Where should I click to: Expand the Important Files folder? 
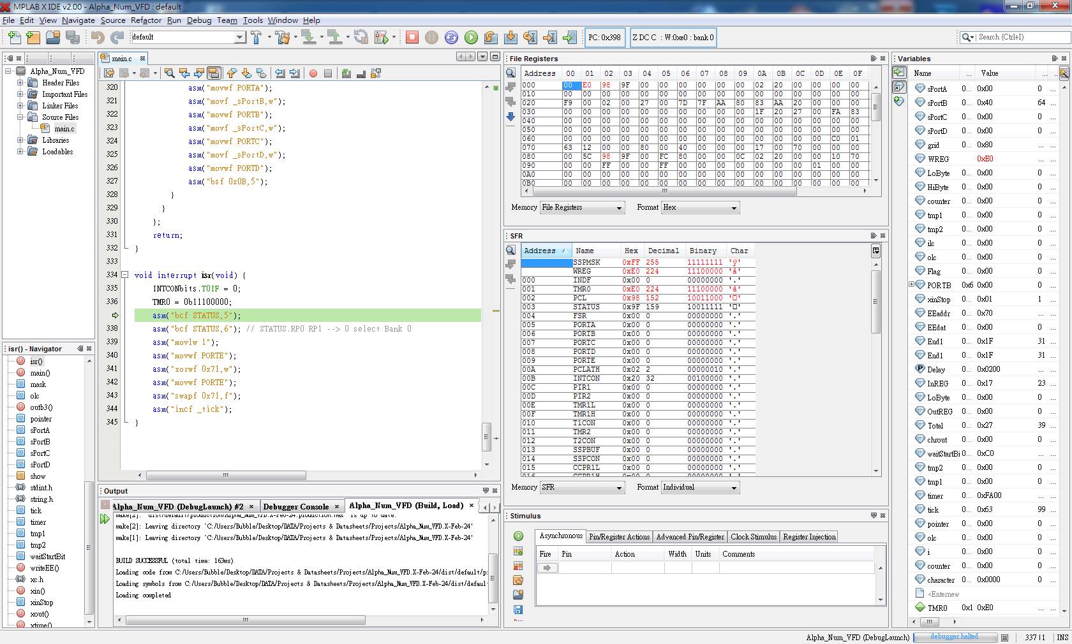pos(20,94)
